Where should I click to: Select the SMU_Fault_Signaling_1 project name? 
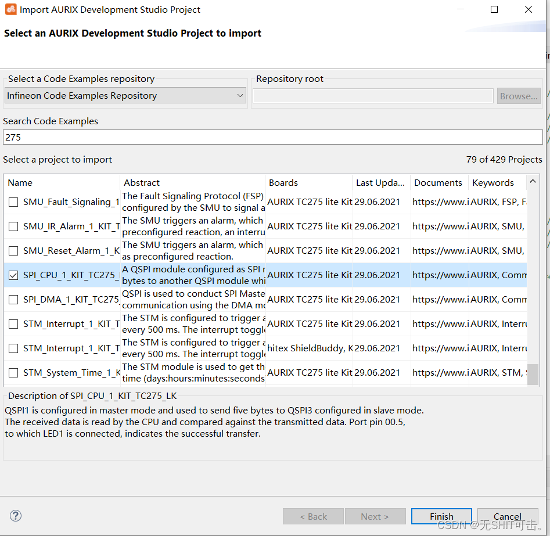tap(71, 202)
